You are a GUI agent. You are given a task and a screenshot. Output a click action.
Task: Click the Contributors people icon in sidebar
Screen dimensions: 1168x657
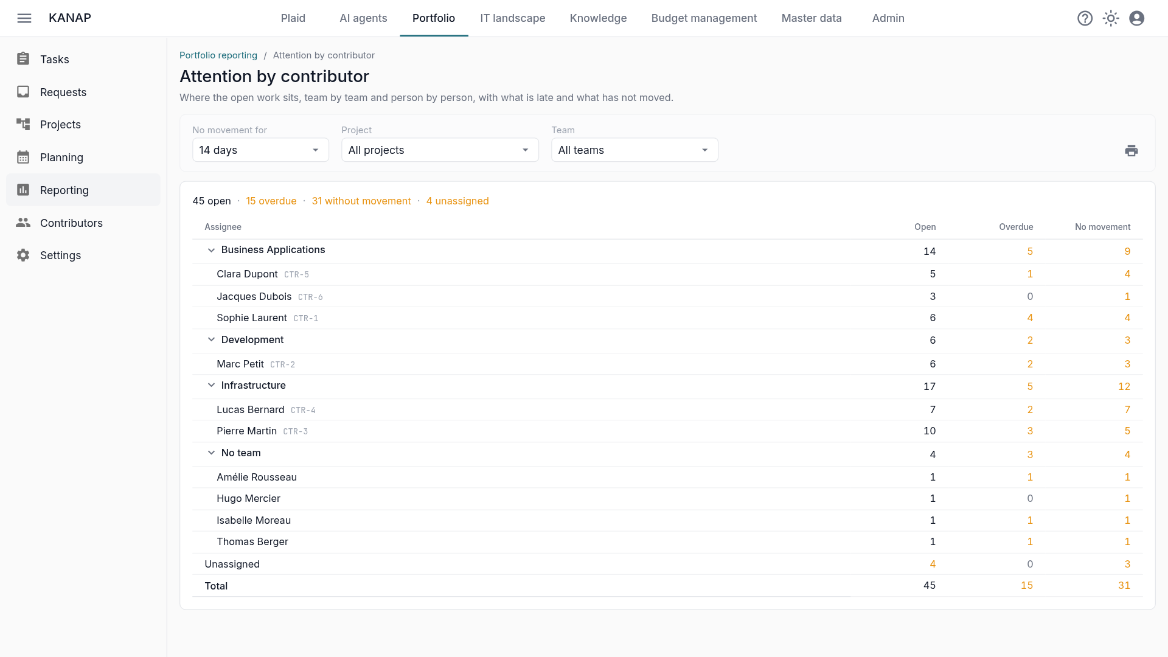click(x=23, y=223)
